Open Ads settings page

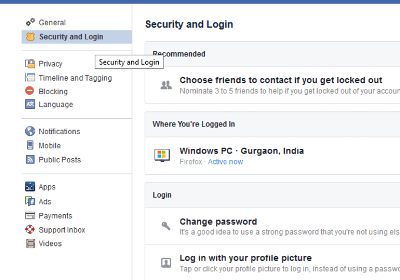click(x=45, y=201)
